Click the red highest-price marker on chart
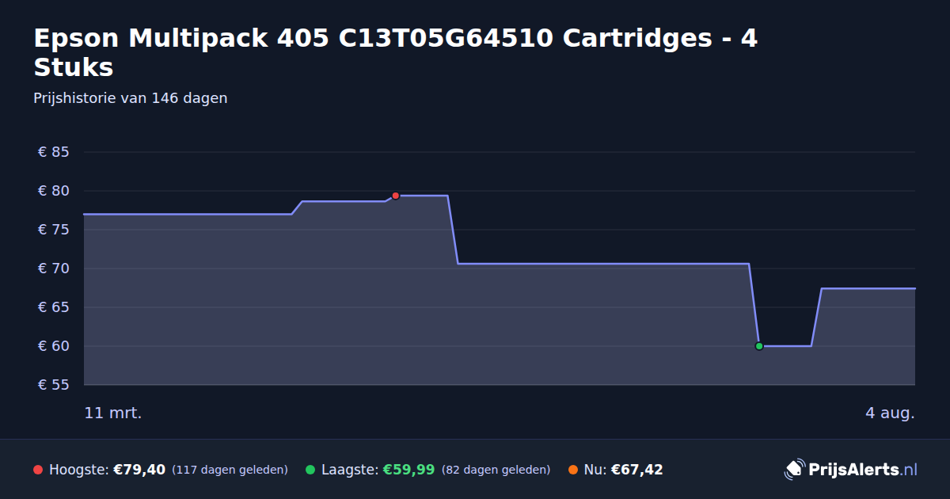950x499 pixels. pos(395,196)
